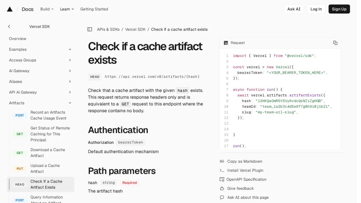361x203 pixels.
Task: Click the Install Vercel Plugin terminal icon
Action: (x=222, y=170)
